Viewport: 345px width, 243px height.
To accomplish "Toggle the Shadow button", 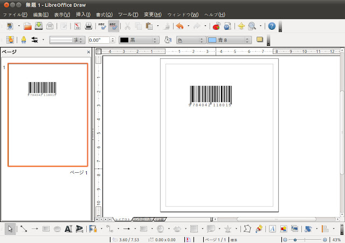I will [x=260, y=40].
